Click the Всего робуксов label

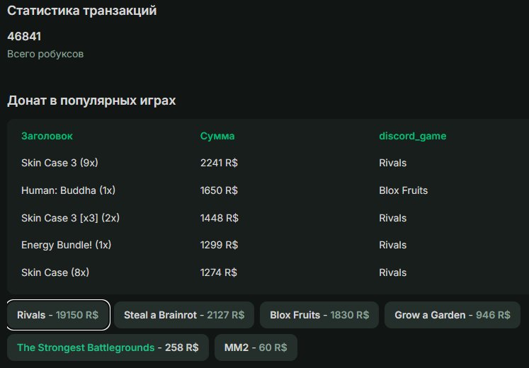(45, 54)
